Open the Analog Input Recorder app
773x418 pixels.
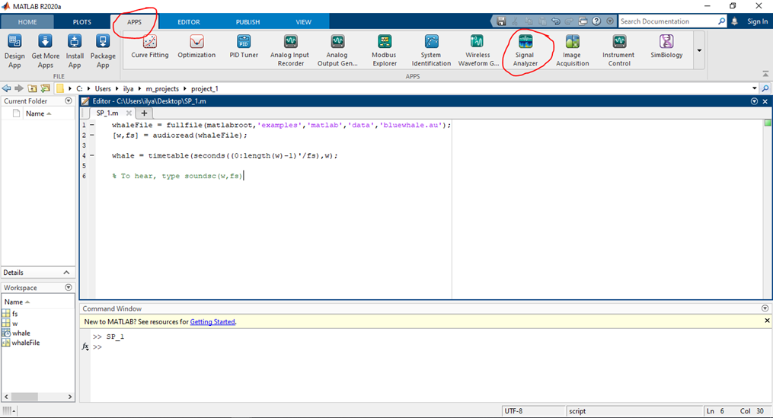tap(290, 51)
